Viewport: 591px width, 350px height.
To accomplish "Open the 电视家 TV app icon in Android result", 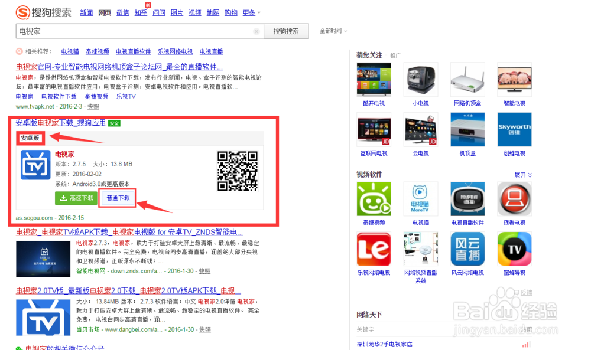I will point(35,165).
